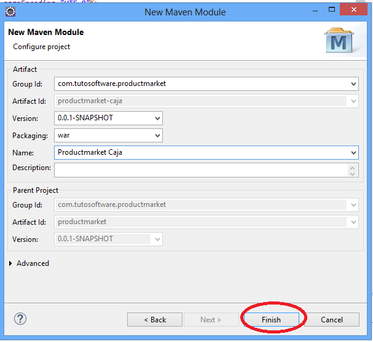Click the 'Configure project' subtitle text
Image resolution: width=373 pixels, height=342 pixels.
coord(41,47)
